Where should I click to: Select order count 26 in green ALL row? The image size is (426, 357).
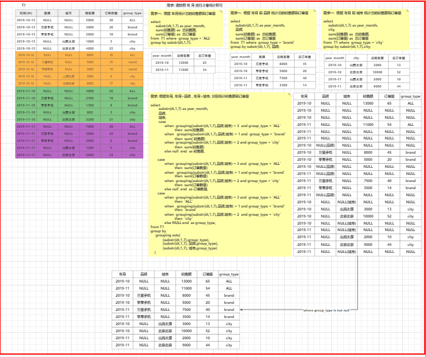click(x=111, y=91)
